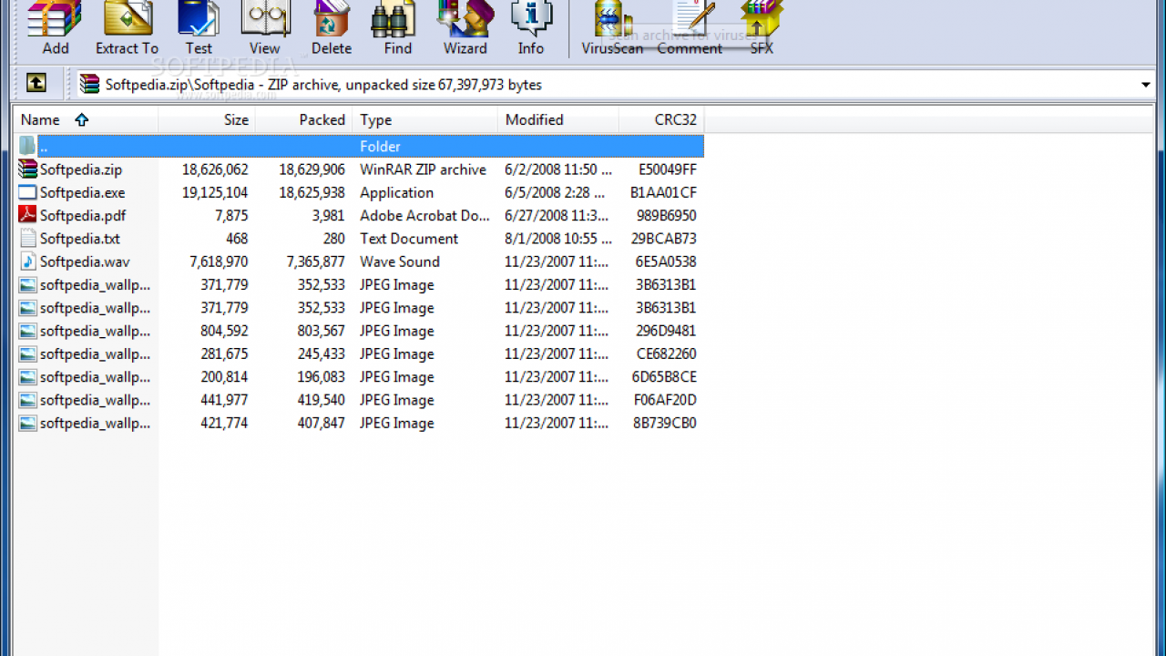Click the 'Text Document' type cell
Viewport: 1166px width, 656px height.
[x=409, y=239]
